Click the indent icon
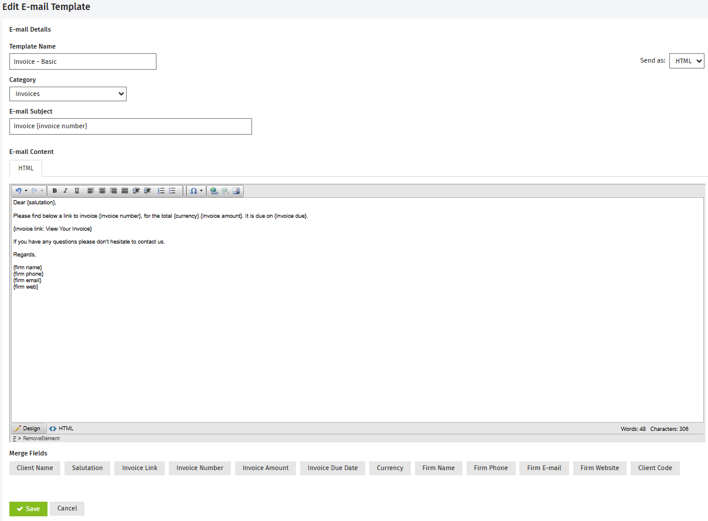This screenshot has width=708, height=521. [x=136, y=191]
